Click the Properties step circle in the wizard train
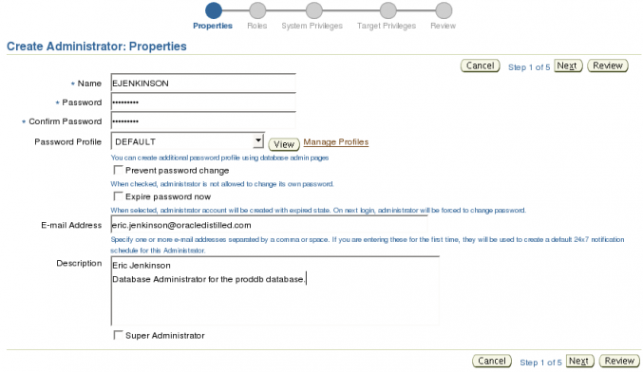The height and width of the screenshot is (372, 643). click(214, 10)
